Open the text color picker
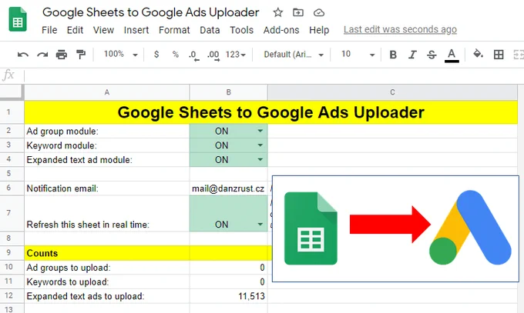524x313 pixels. [452, 55]
